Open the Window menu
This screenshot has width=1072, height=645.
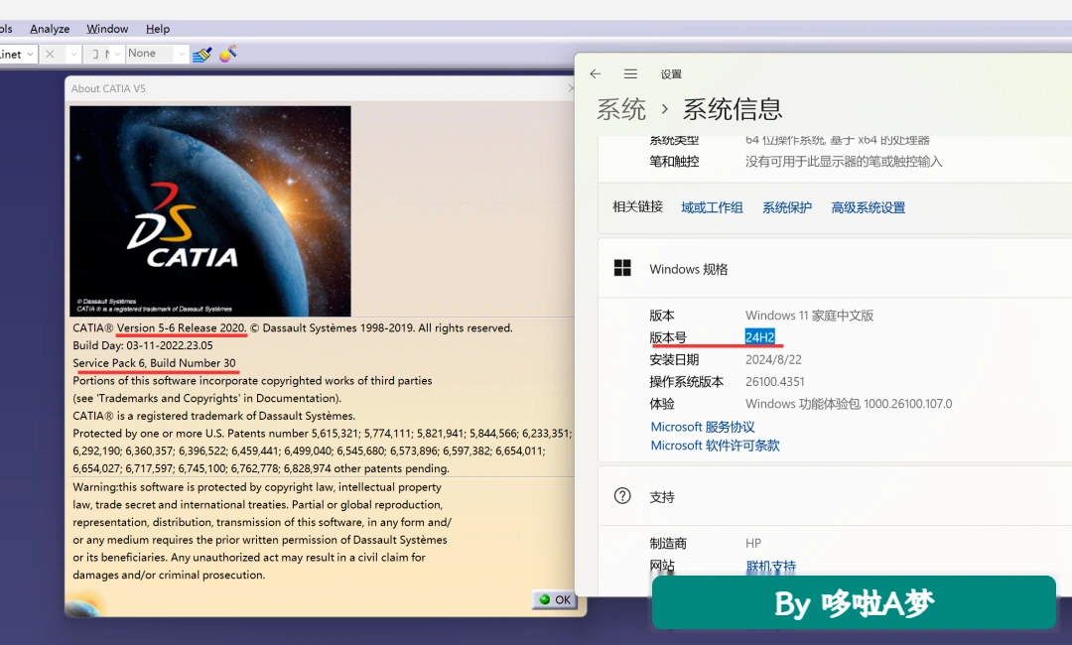tap(107, 29)
